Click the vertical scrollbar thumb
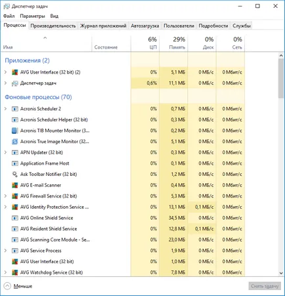The width and height of the screenshot is (285, 296). point(281,78)
